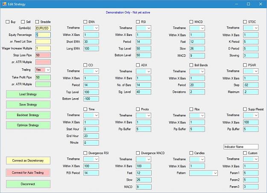Enable the Straddle checkbox
267x193 pixels.
(x=37, y=22)
